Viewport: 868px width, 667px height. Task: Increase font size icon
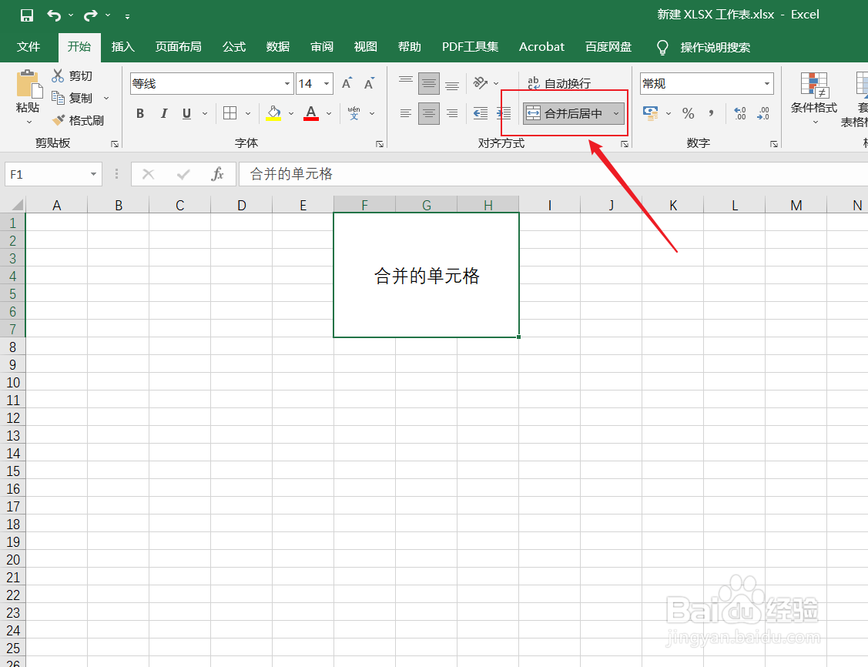pyautogui.click(x=347, y=84)
